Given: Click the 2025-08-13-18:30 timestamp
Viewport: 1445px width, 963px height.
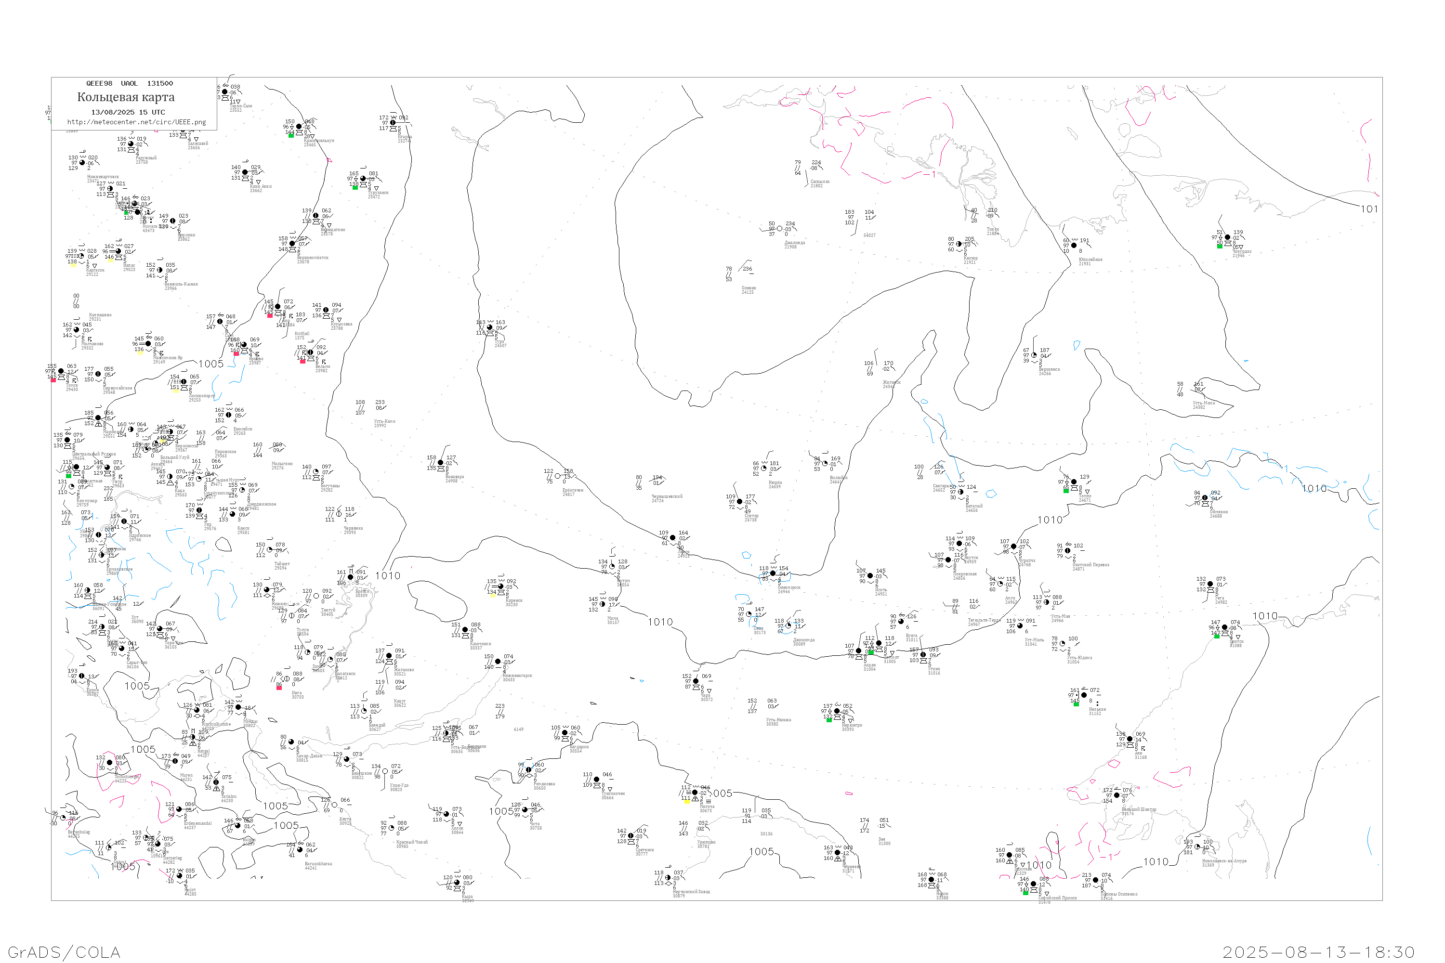Looking at the screenshot, I should 1319,952.
